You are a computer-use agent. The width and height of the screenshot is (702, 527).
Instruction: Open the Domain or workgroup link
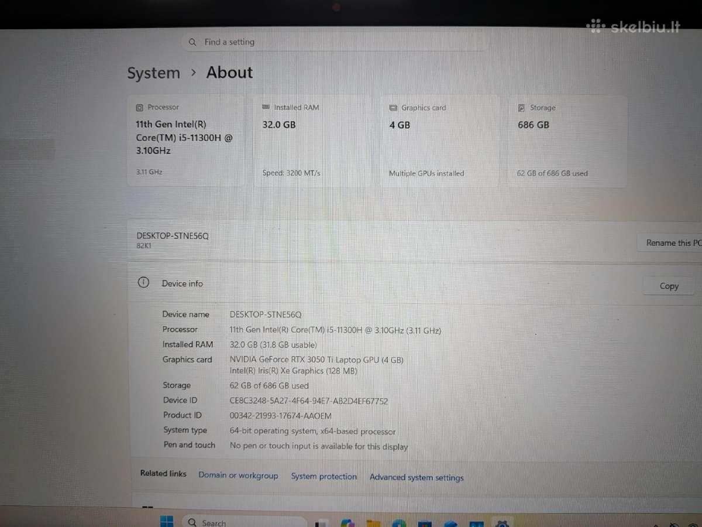[238, 475]
